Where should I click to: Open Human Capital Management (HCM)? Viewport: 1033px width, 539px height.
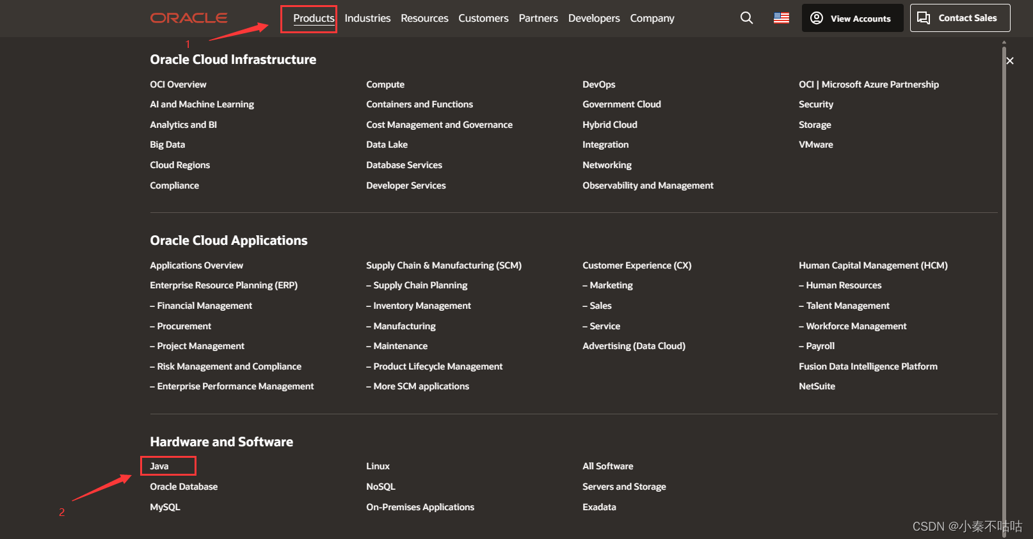873,265
